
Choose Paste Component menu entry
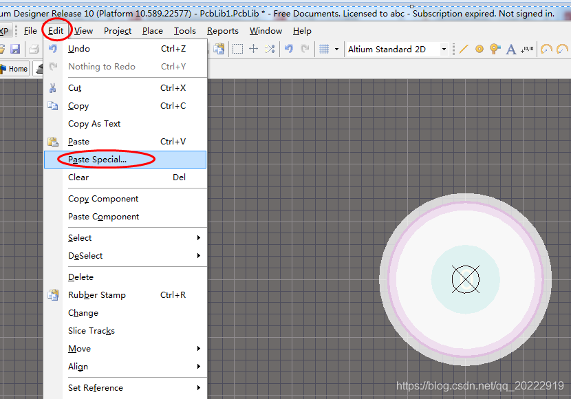pyautogui.click(x=126, y=217)
